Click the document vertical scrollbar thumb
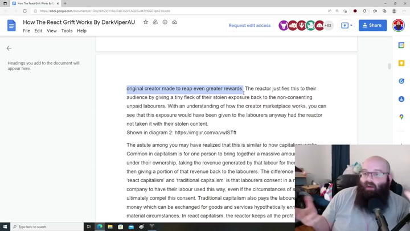 pos(389,66)
